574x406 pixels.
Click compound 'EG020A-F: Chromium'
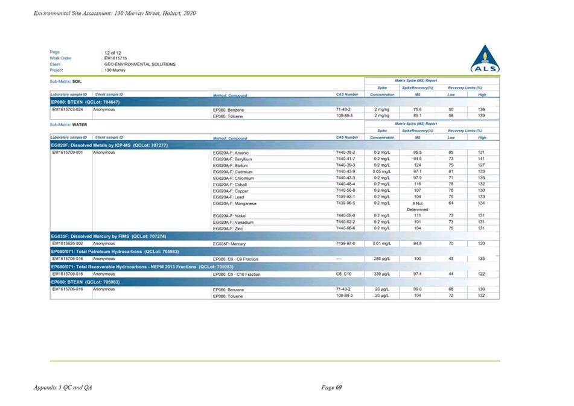(x=233, y=179)
